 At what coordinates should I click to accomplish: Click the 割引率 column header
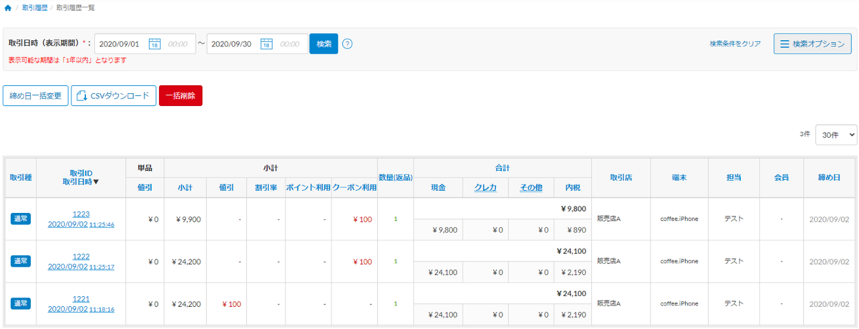tap(266, 187)
